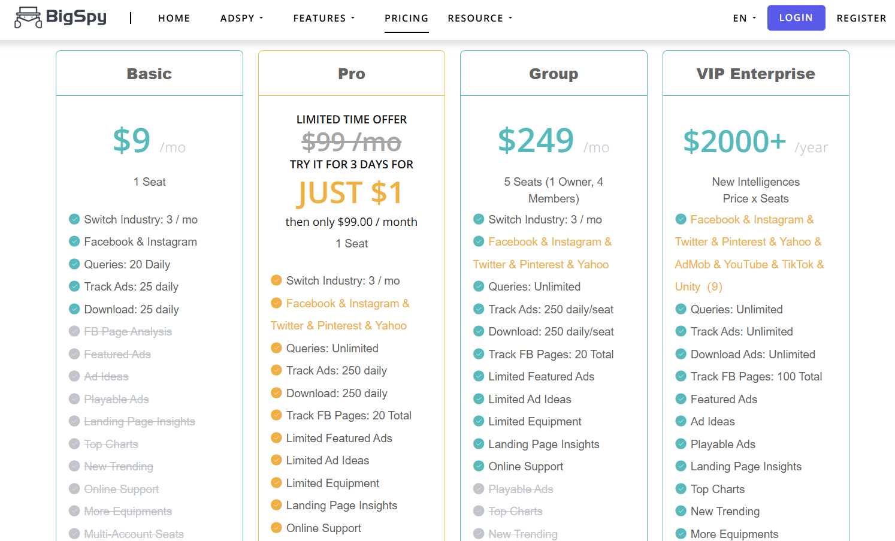
Task: Click greyed check icon beside Basic Top Charts
Action: (74, 444)
